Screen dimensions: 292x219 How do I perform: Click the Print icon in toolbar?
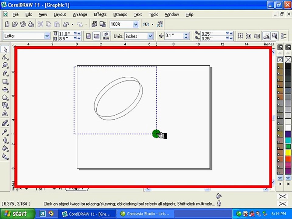pos(31,24)
